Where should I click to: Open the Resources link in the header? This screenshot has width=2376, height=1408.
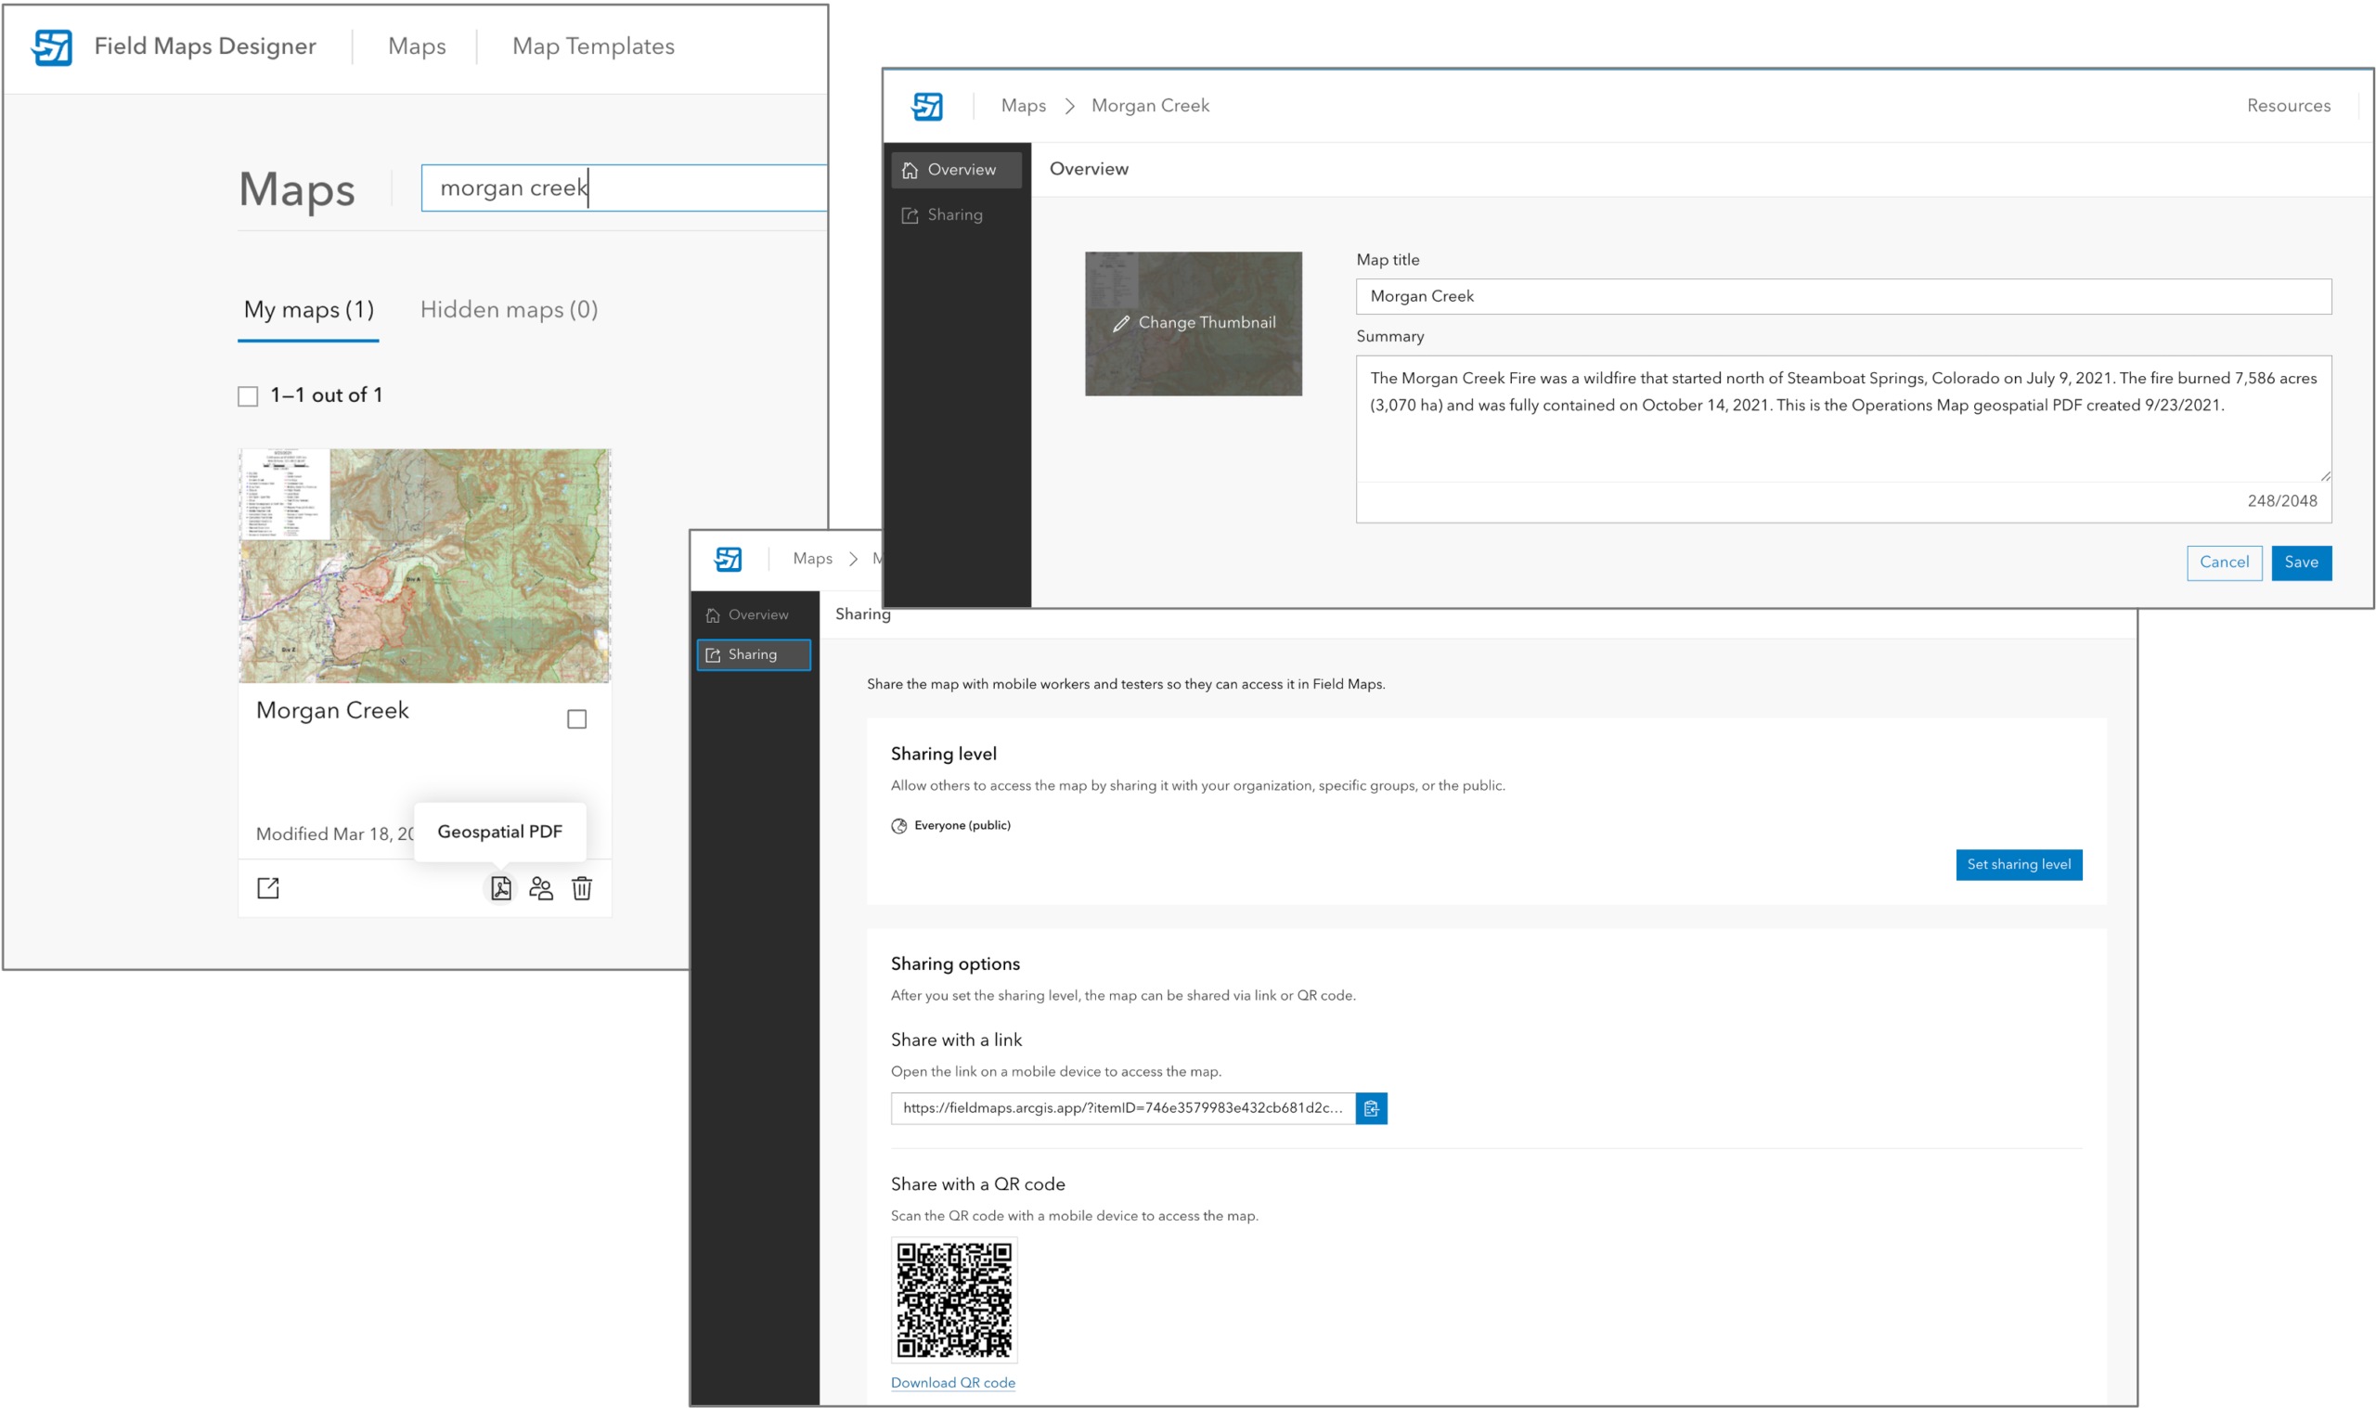pyautogui.click(x=2289, y=105)
